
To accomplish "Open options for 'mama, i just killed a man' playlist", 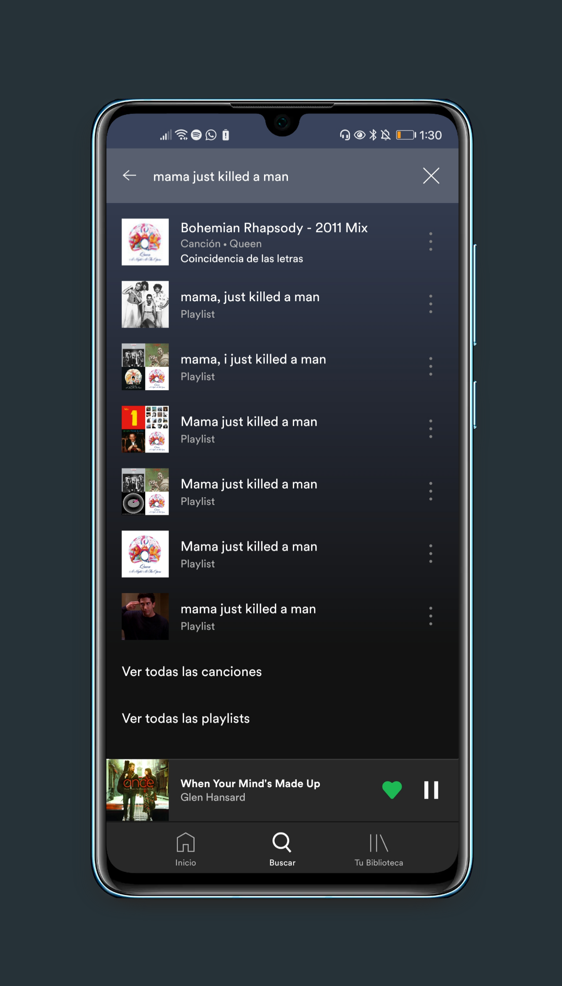I will pos(431,366).
